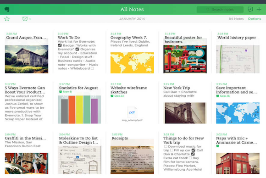Click the 3:20 PM timestamp
Screen dimensions: 266x178
pyautogui.click(x=11, y=33)
